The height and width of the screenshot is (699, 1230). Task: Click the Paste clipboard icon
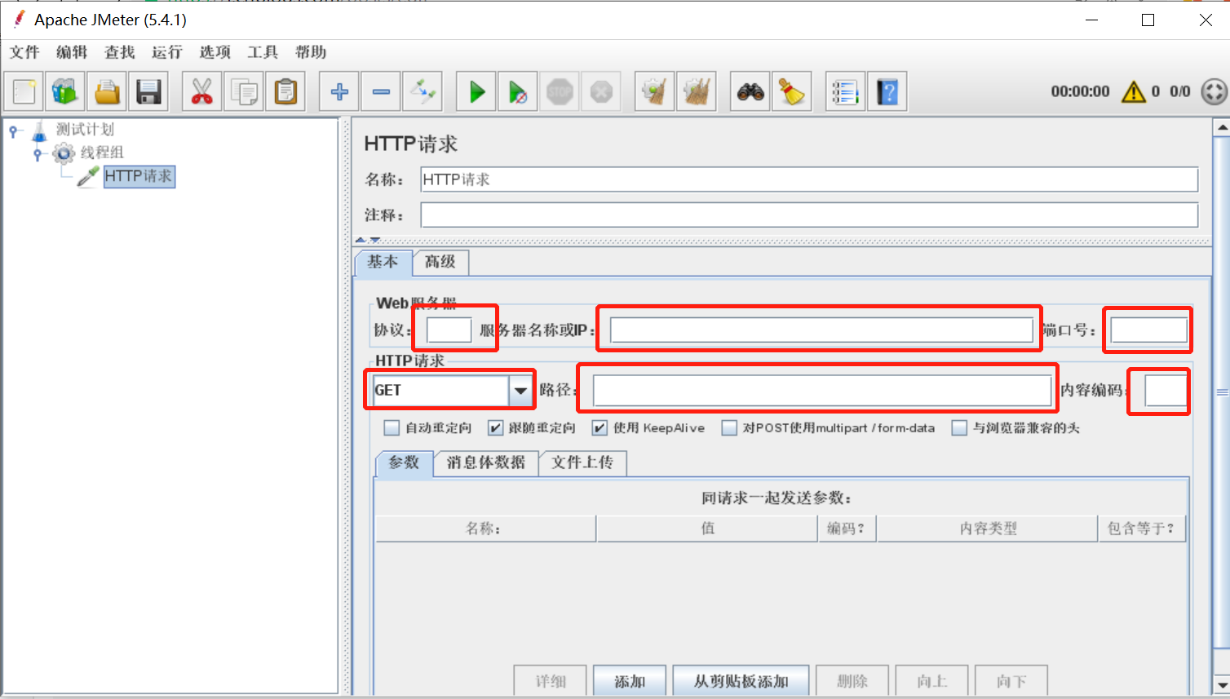coord(285,91)
